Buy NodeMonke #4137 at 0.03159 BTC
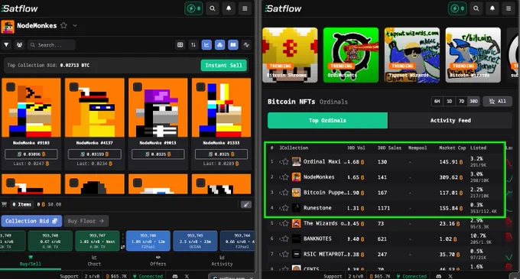520x279 pixels. tap(95, 154)
